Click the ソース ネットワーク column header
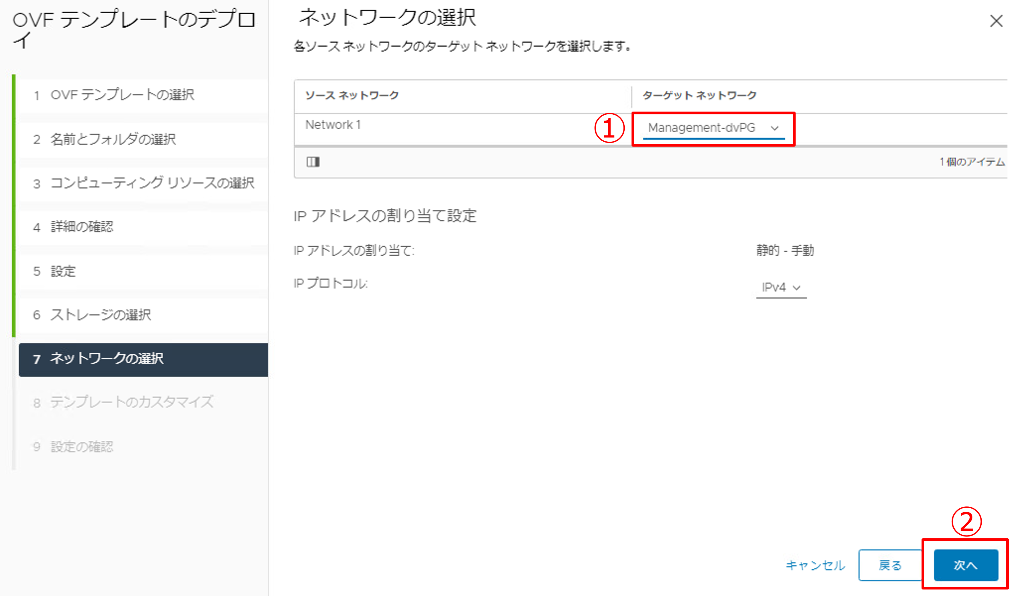 (x=352, y=95)
